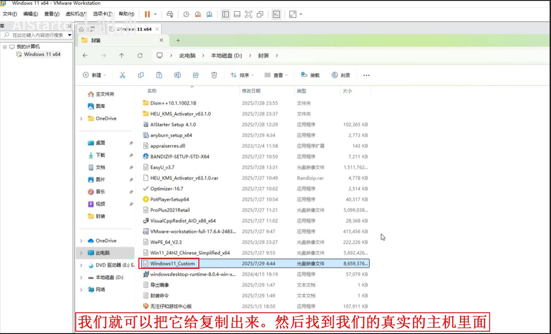551x334 pixels.
Task: Take a snapshot of the virtual machine
Action: pyautogui.click(x=186, y=14)
